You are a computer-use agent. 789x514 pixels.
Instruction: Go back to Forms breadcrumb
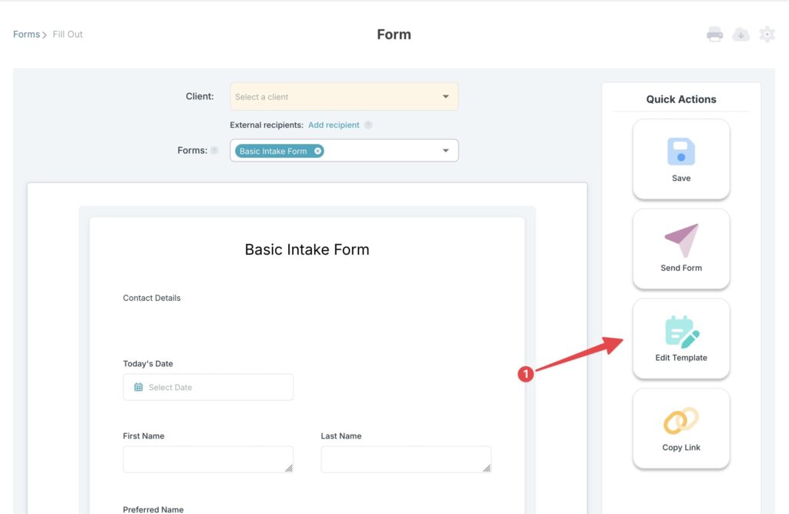pyautogui.click(x=26, y=34)
